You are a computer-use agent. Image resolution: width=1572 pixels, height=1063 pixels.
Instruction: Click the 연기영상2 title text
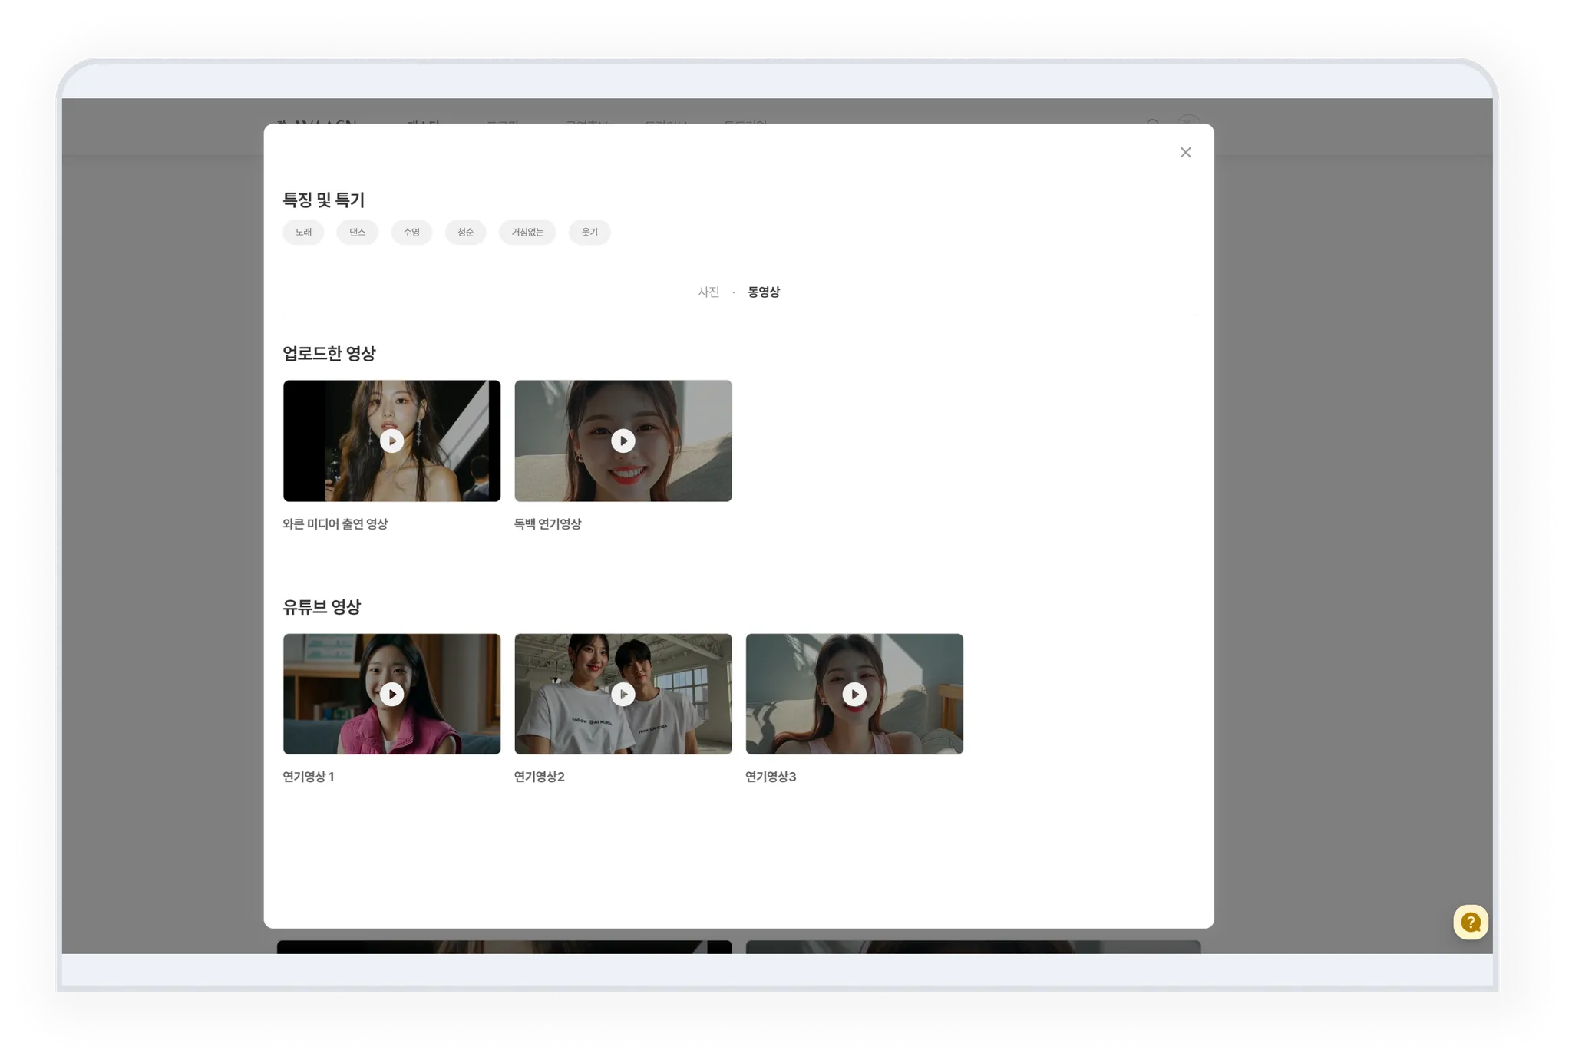tap(539, 776)
